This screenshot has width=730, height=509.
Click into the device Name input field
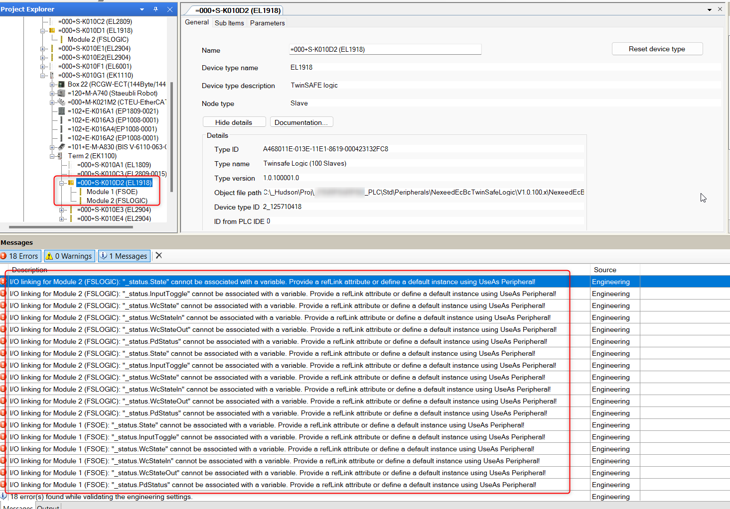pos(385,49)
